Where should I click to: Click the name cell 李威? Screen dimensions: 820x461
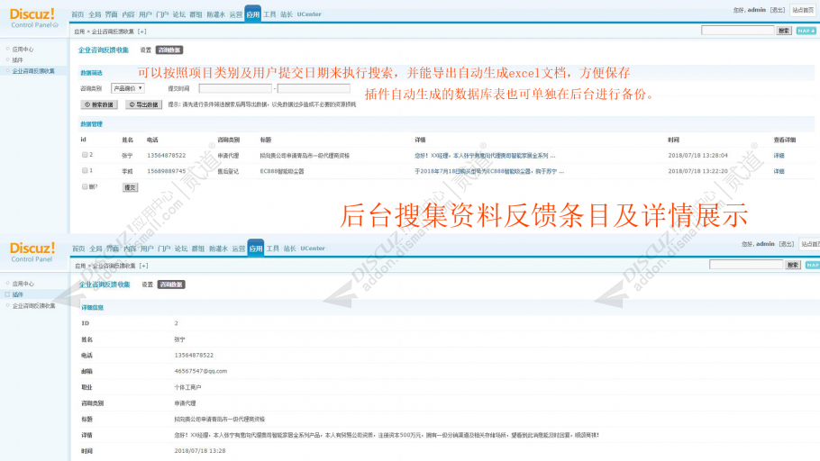tap(127, 171)
